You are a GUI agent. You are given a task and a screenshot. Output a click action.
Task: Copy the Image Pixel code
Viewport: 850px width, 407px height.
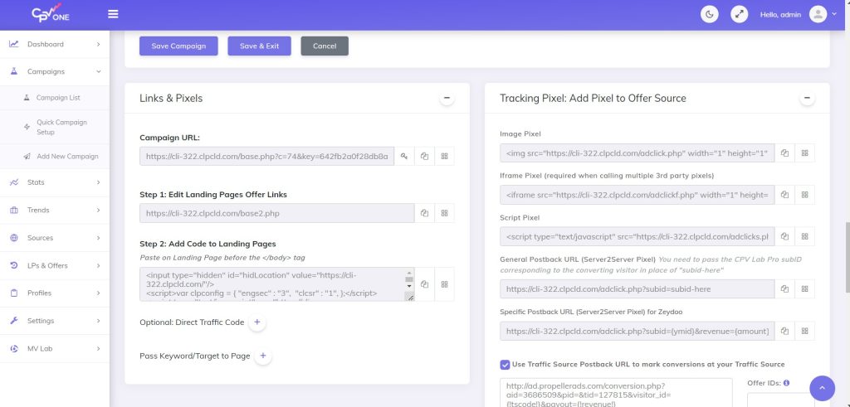[784, 153]
